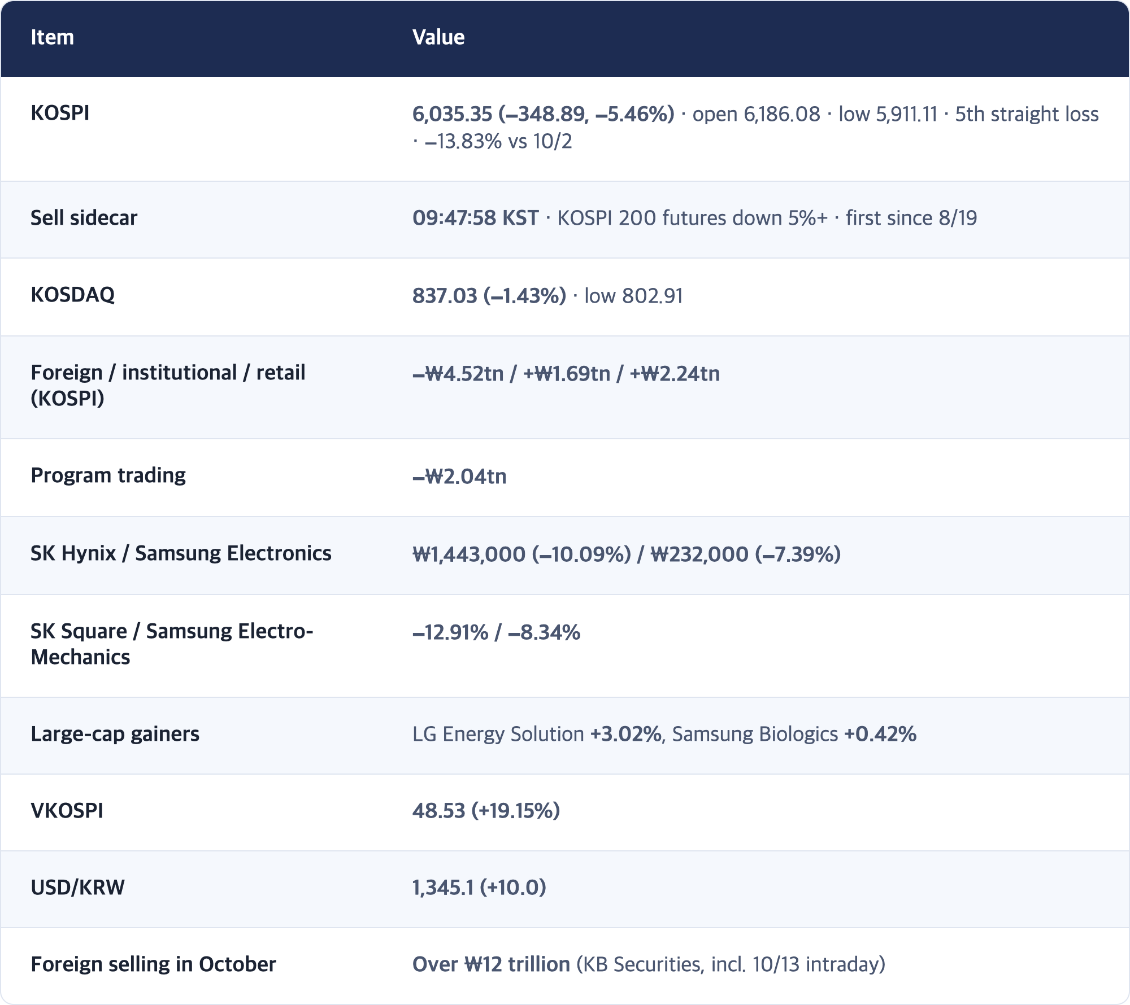Screen dimensions: 1130x1005
Task: Select the Program trading row label
Action: pos(108,476)
